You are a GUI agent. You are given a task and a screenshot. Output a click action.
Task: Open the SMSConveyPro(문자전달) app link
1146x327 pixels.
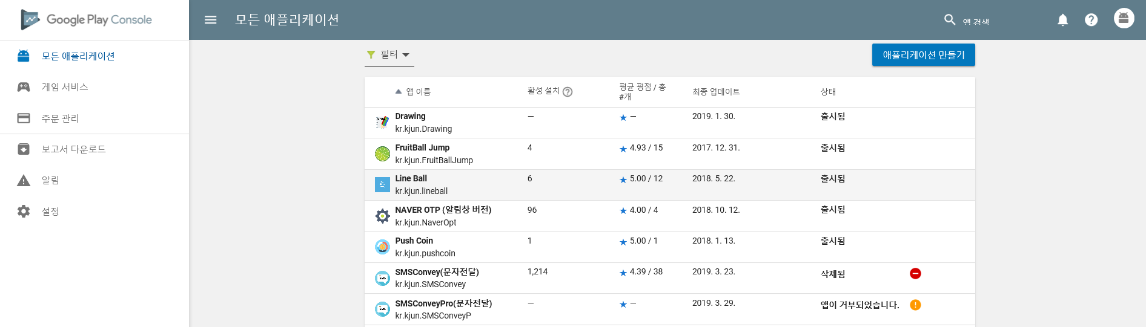443,303
